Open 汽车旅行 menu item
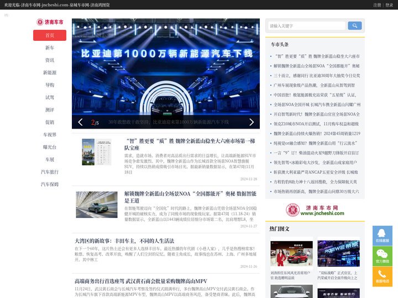Viewport: 398px width, 298px height. pos(50,172)
